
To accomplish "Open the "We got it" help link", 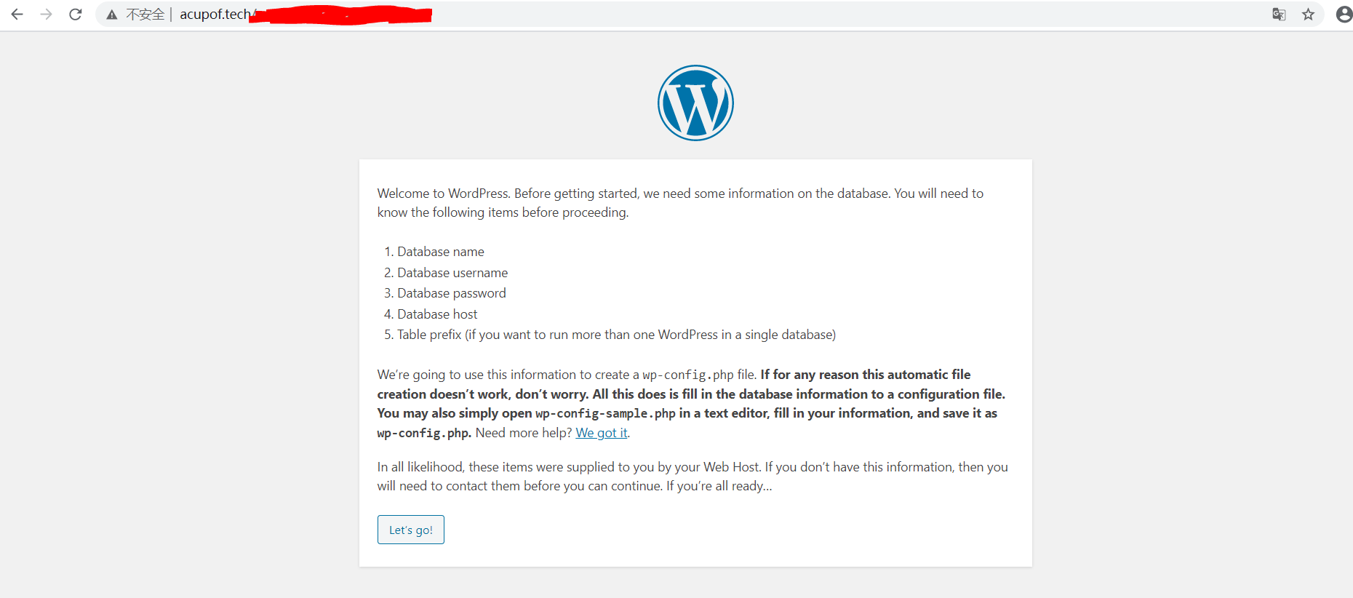I will pyautogui.click(x=602, y=433).
